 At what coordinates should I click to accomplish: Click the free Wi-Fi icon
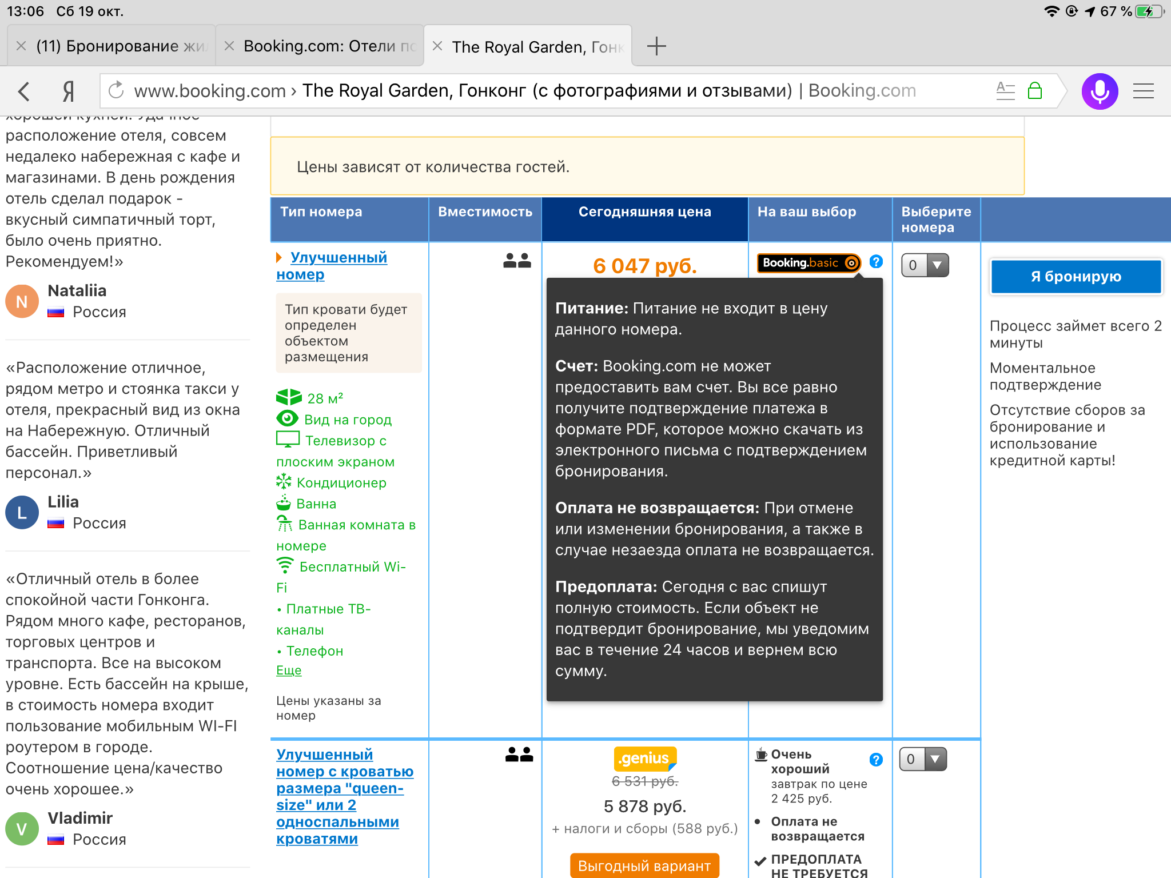285,565
